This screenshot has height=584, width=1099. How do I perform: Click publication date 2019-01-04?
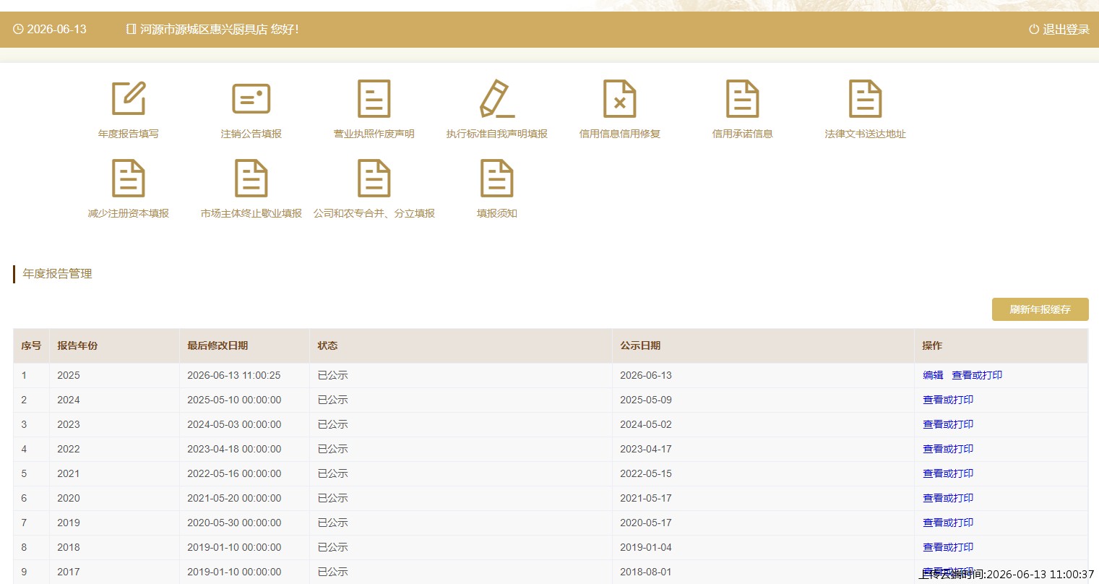646,547
